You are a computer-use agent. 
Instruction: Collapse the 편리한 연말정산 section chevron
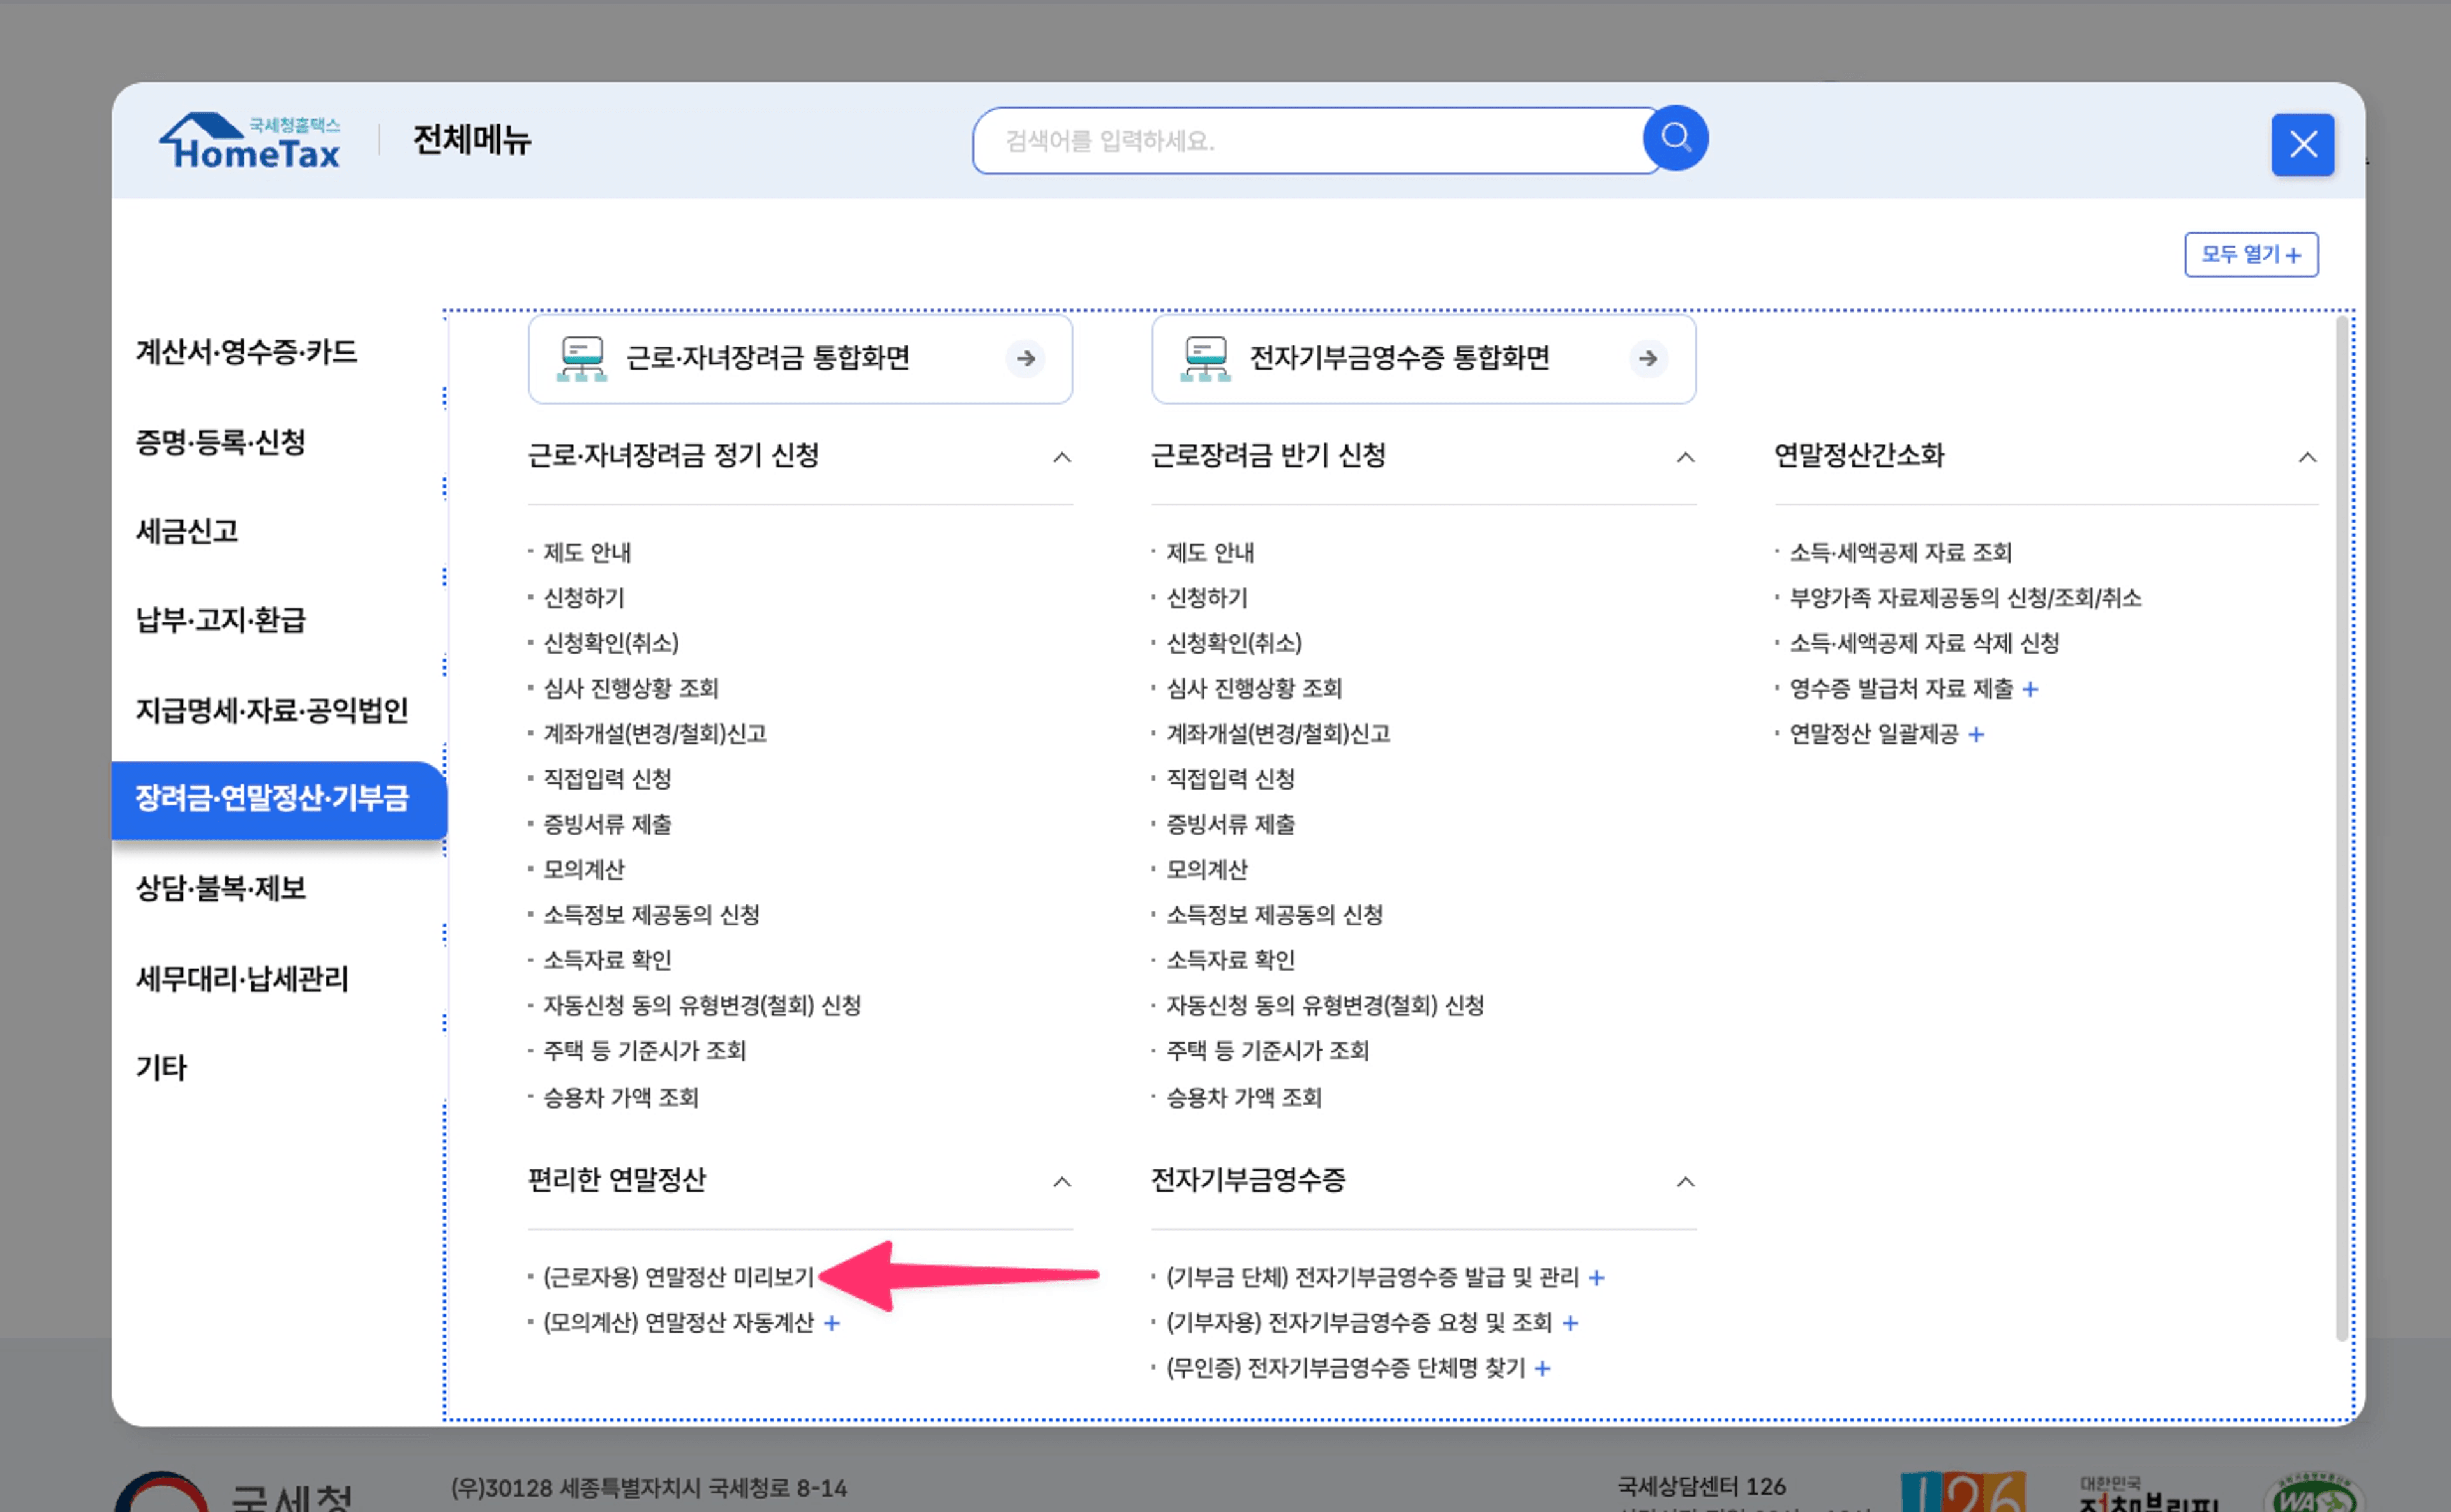(1064, 1182)
